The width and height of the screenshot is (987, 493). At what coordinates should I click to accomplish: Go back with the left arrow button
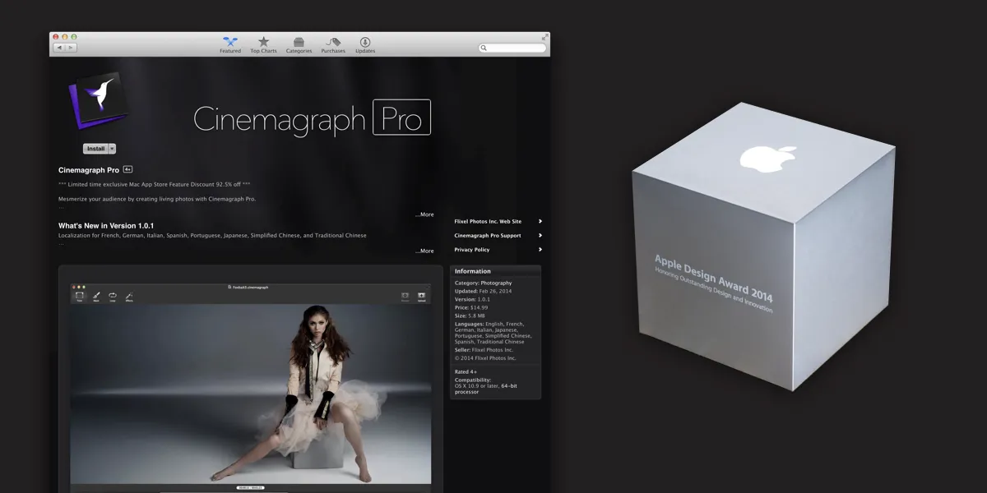point(59,48)
